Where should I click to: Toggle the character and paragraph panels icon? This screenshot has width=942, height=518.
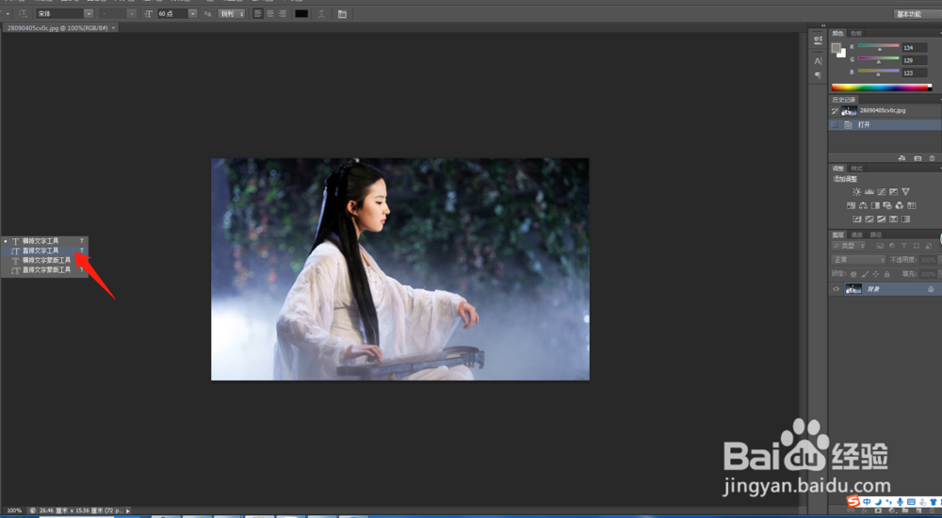[342, 13]
